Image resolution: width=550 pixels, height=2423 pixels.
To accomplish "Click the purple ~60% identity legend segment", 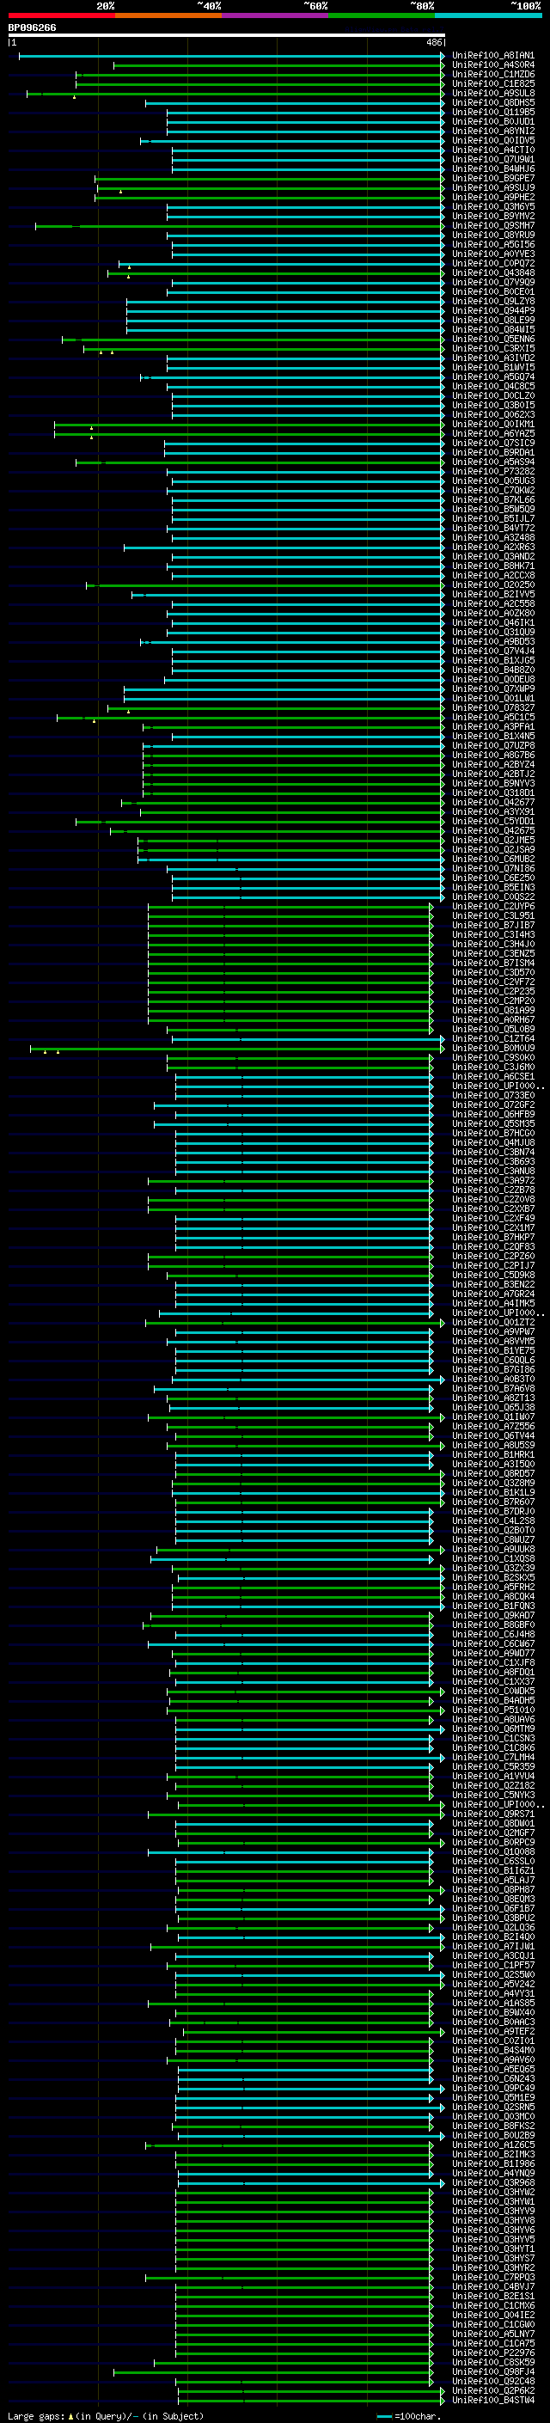I will pos(276,16).
